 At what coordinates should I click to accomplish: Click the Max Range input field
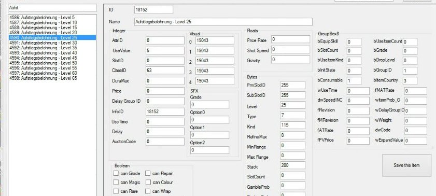(292, 156)
